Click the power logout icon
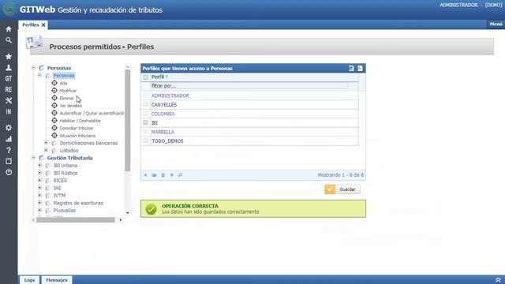 [9, 172]
